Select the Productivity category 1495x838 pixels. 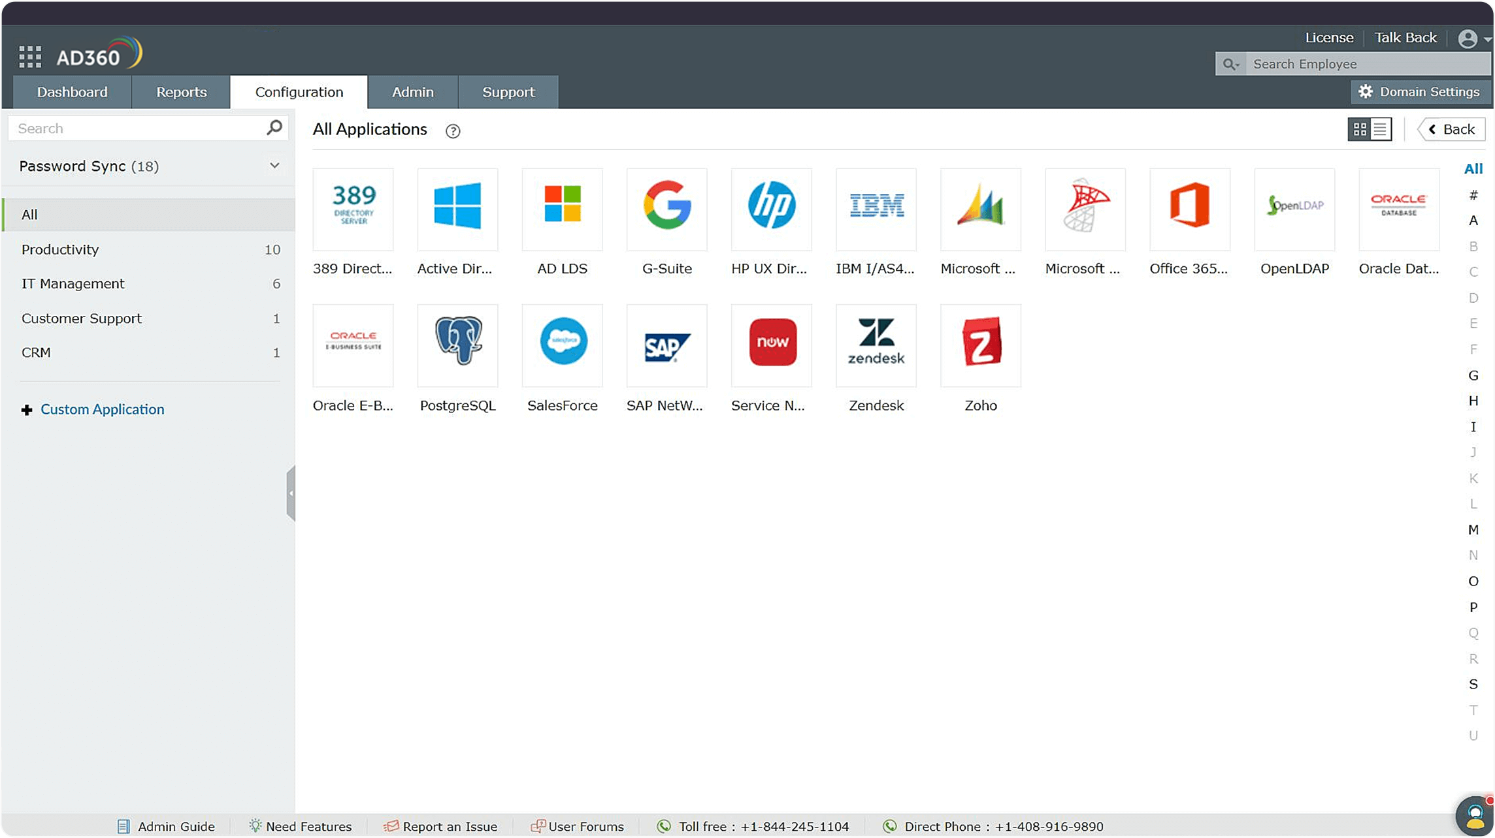point(61,249)
